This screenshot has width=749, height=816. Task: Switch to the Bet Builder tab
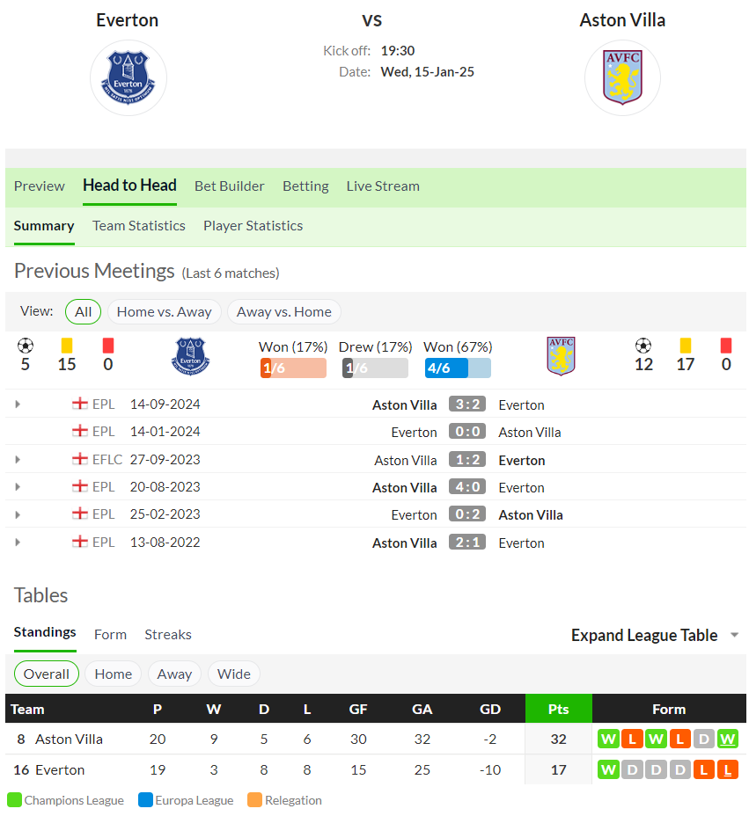[229, 186]
